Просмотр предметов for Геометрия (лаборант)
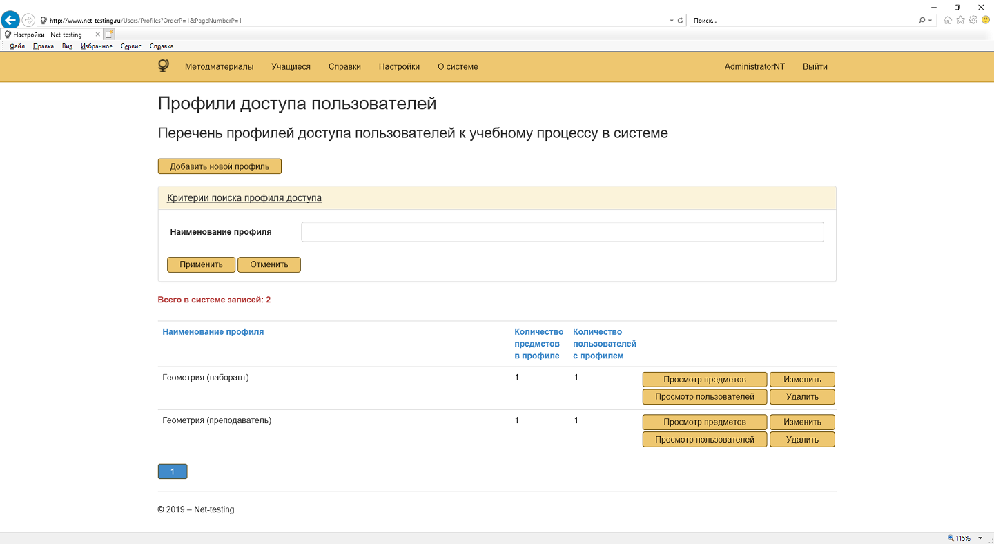Image resolution: width=994 pixels, height=544 pixels. [705, 380]
